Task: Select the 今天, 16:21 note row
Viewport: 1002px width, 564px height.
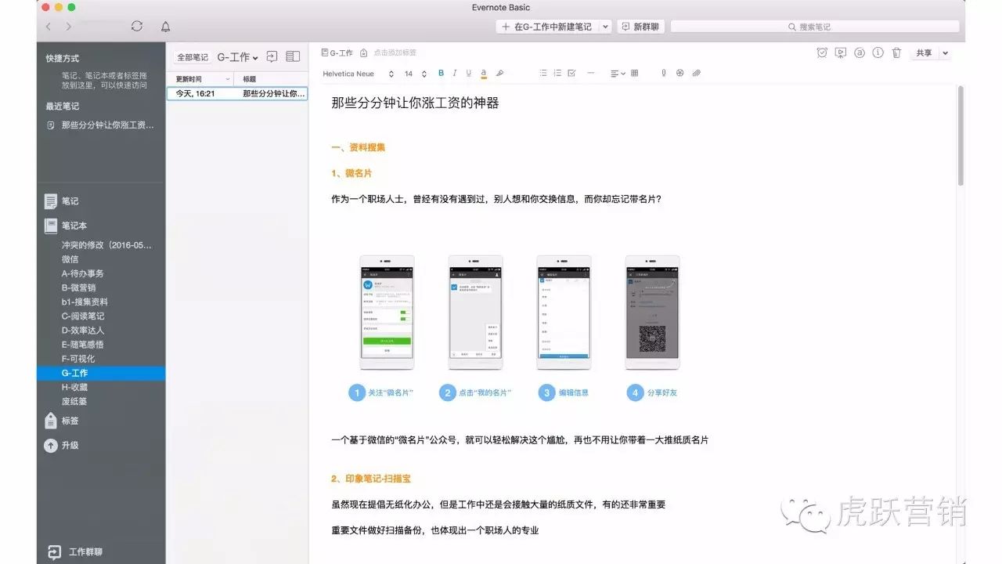Action: tap(237, 93)
